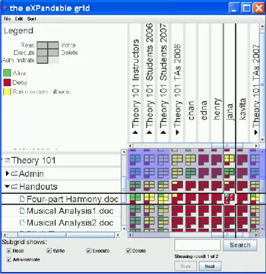Click the Java icon in title bar
Screen dimensions: 266x274
[5, 9]
